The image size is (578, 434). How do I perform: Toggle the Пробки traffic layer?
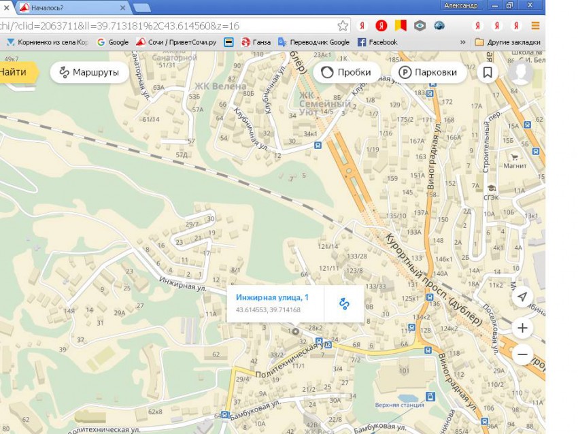[346, 72]
